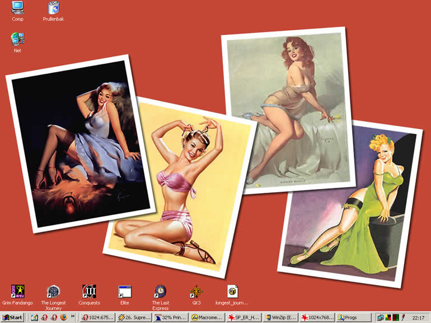The image size is (431, 323).
Task: Open the Start menu
Action: tap(12, 317)
